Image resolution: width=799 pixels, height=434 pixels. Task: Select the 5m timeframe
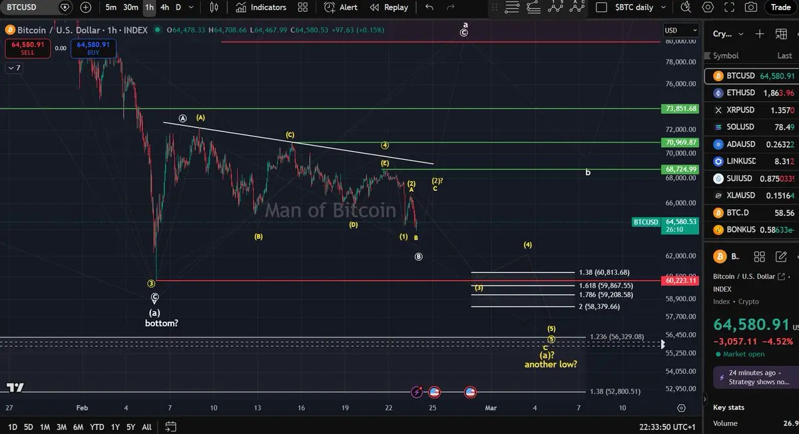tap(111, 7)
